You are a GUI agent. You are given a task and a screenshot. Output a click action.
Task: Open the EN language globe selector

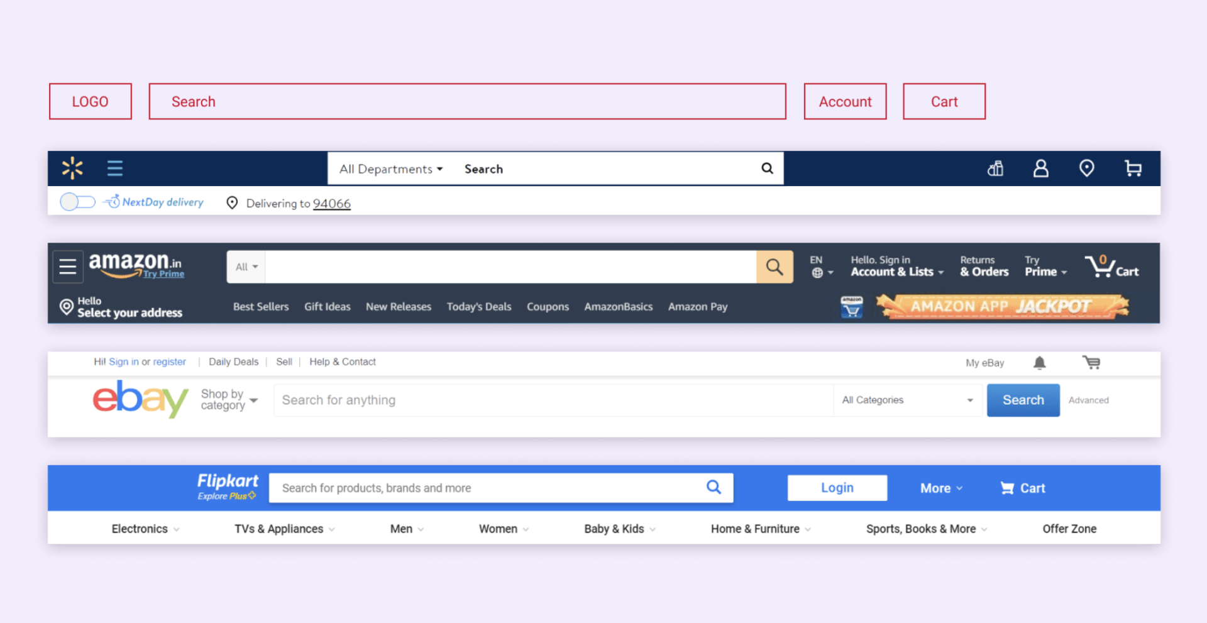(x=821, y=267)
